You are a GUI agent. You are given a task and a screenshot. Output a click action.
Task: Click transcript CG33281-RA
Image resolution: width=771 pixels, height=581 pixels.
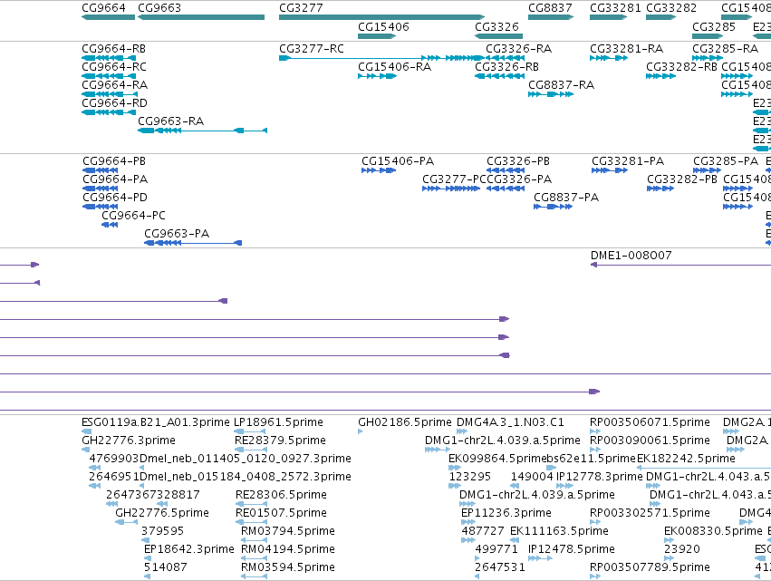626,49
